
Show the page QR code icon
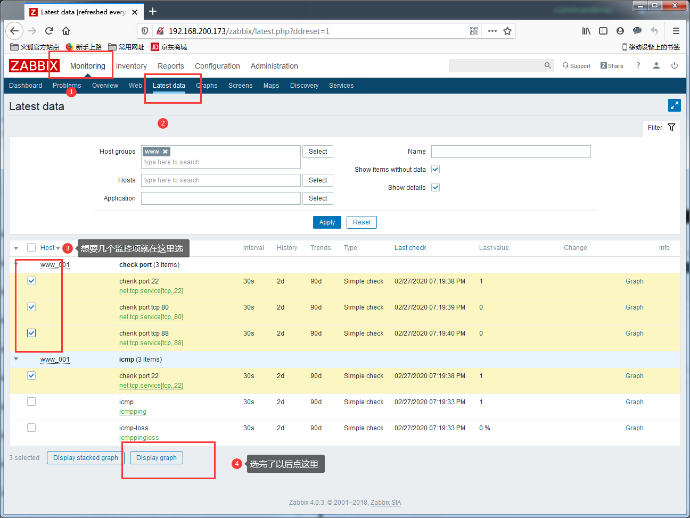(474, 31)
